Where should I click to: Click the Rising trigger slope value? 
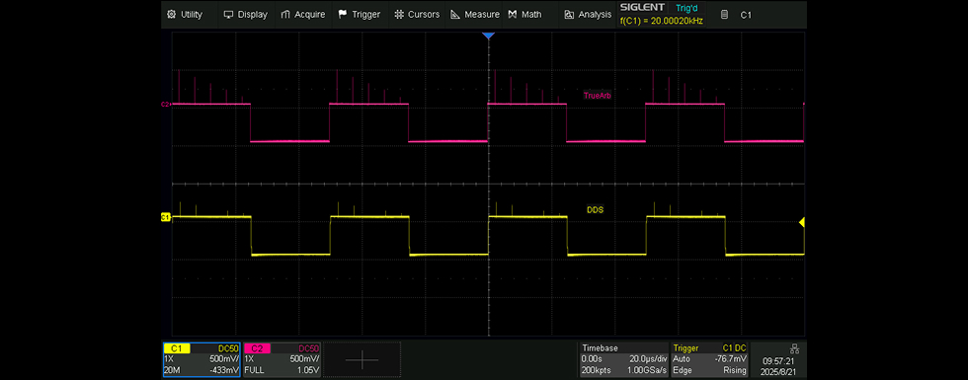tap(735, 370)
